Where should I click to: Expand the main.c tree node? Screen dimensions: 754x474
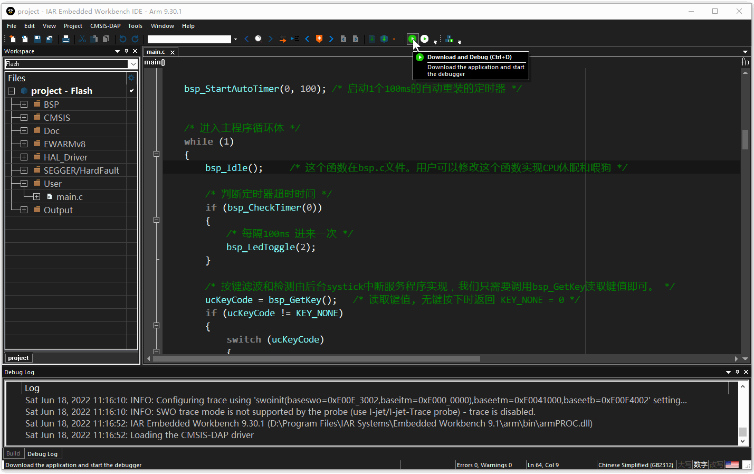pyautogui.click(x=36, y=196)
